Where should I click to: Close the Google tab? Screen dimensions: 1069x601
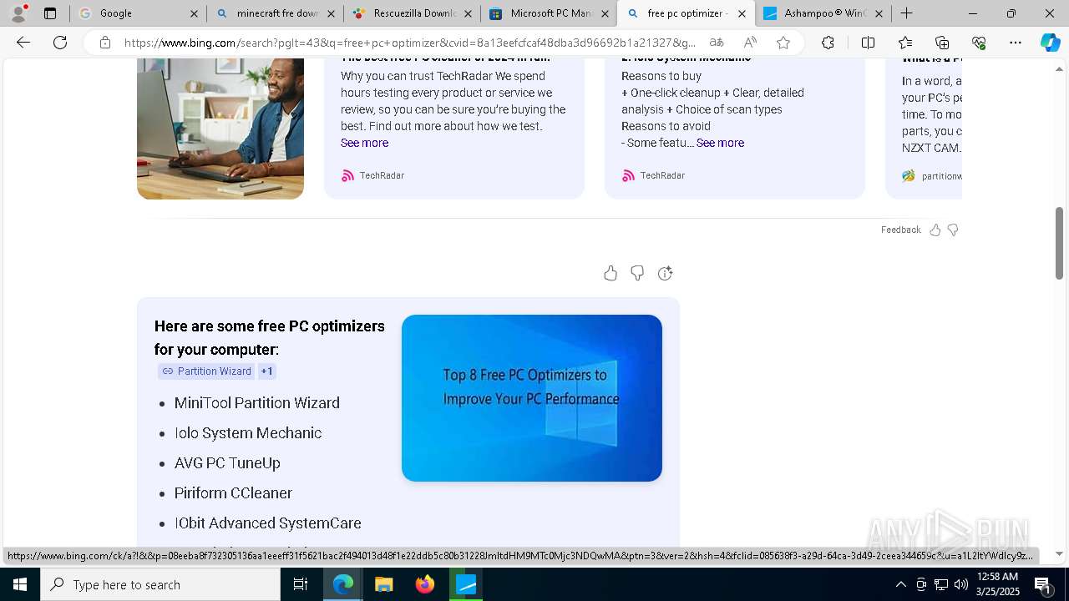(194, 13)
